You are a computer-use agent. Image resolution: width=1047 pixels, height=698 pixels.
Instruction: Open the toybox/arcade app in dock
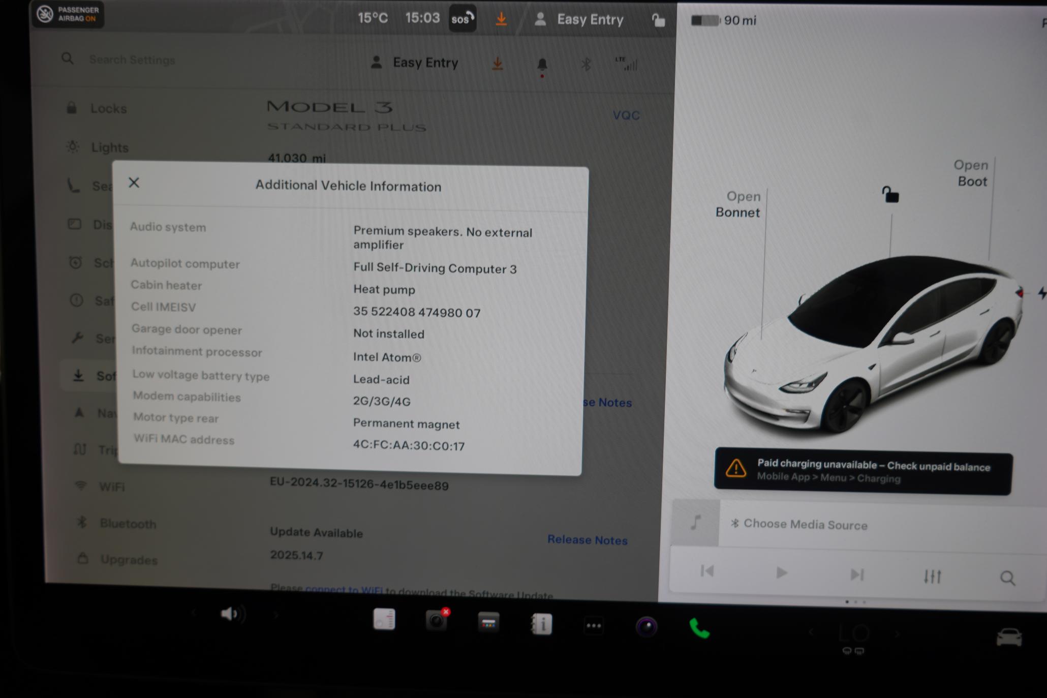(488, 623)
